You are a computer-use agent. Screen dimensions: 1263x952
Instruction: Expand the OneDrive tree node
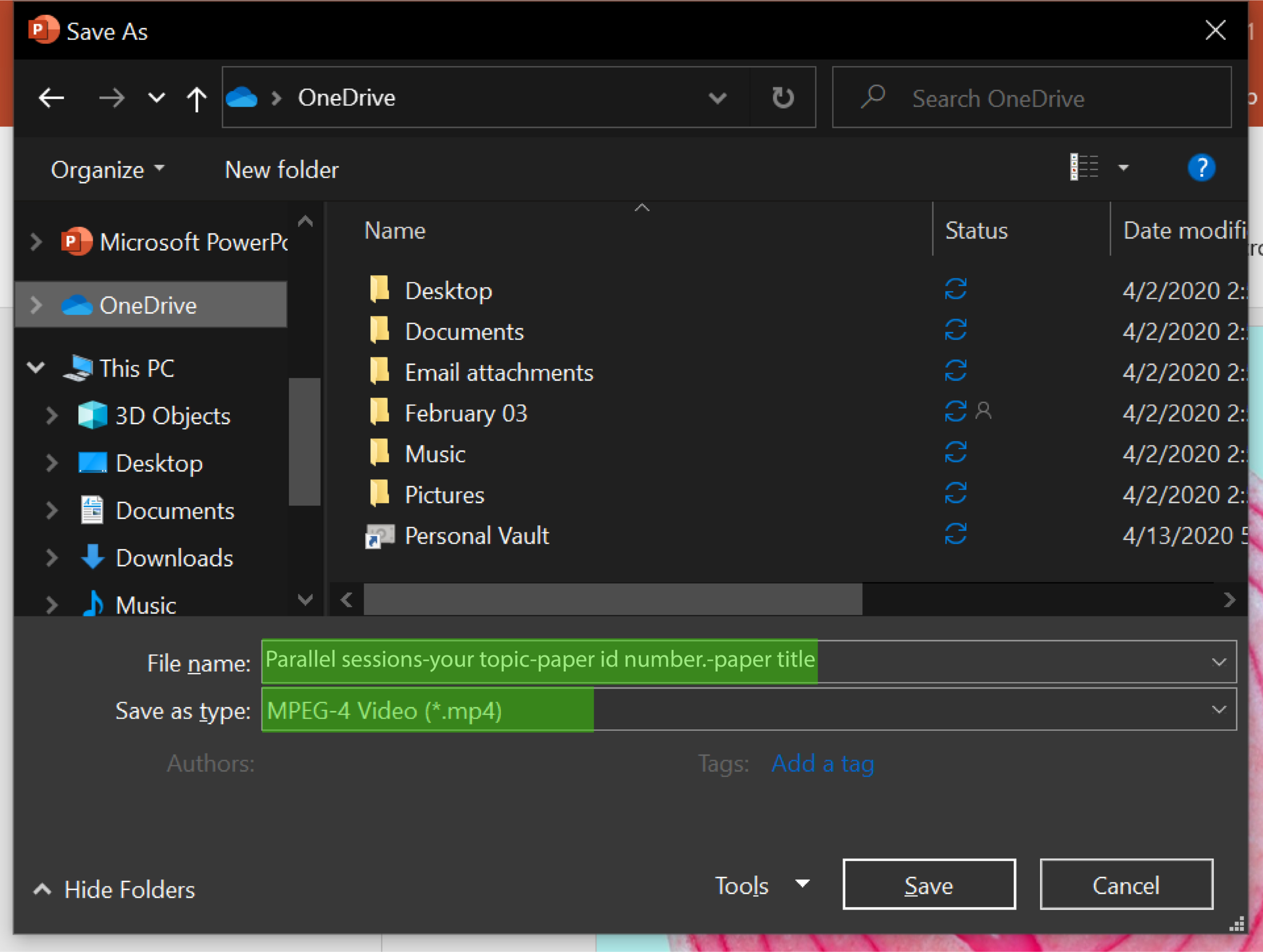[x=36, y=305]
